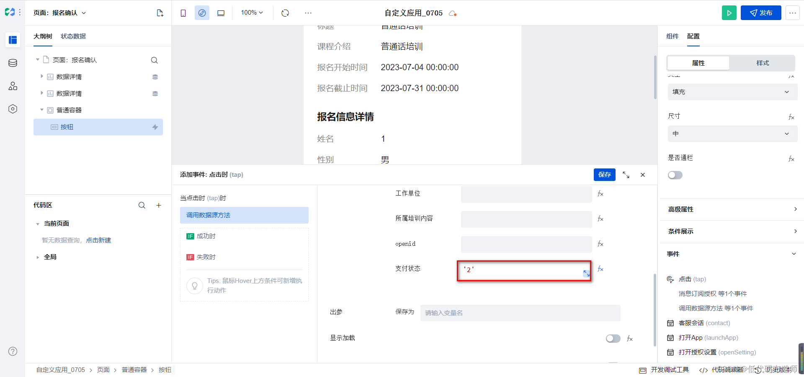Click fx icon beside 所属培训内容 field
The image size is (804, 377).
point(600,219)
